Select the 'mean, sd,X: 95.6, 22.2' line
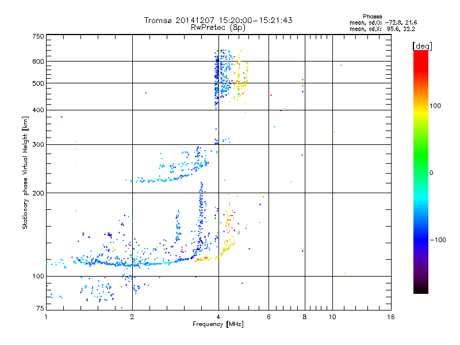Image resolution: width=460 pixels, height=345 pixels. point(382,29)
